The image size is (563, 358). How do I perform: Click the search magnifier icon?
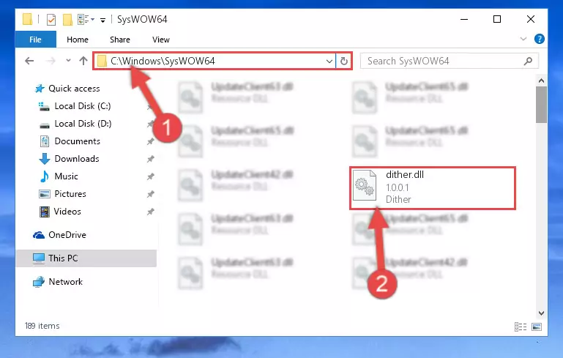point(528,61)
